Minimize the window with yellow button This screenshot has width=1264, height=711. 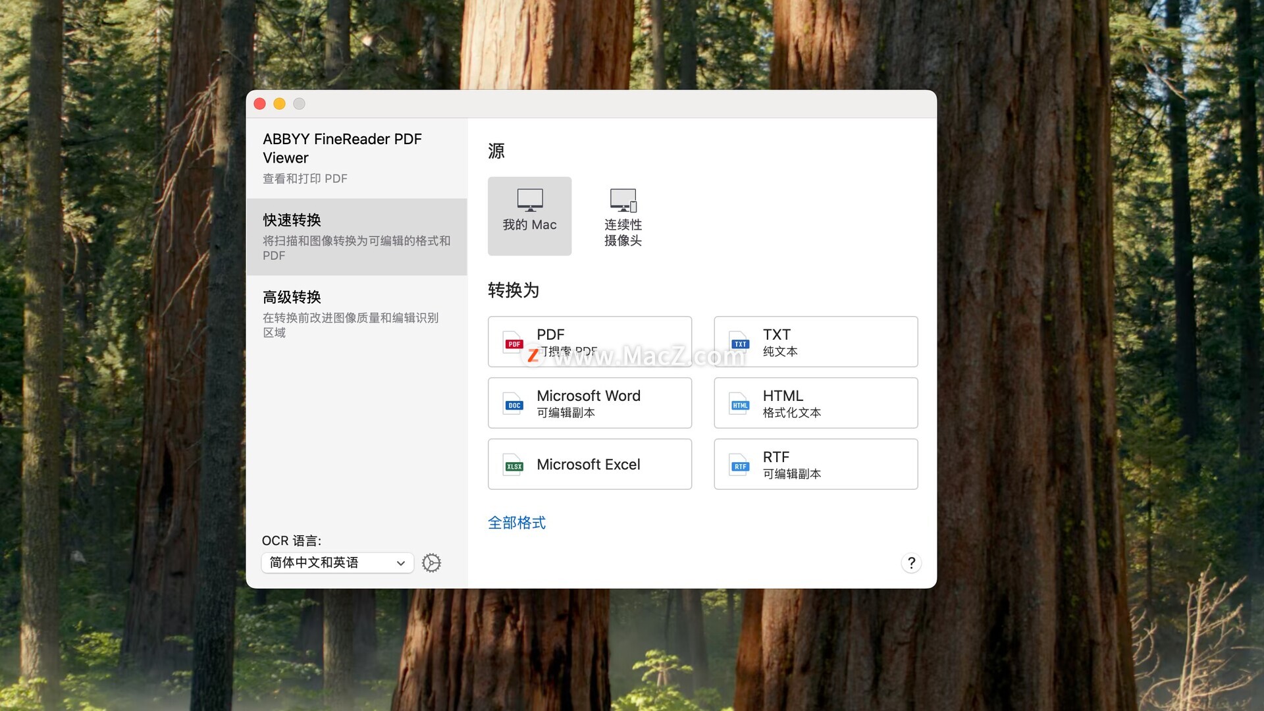[280, 104]
